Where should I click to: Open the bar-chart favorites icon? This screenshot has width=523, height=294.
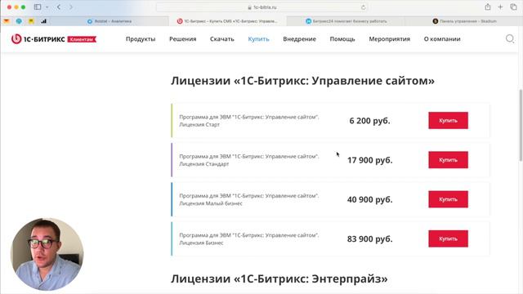coord(43,21)
